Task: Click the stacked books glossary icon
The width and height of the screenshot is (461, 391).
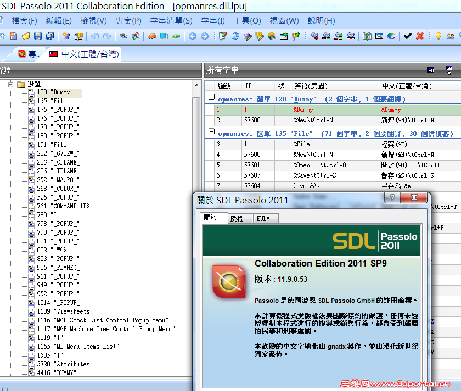Action: (272, 36)
